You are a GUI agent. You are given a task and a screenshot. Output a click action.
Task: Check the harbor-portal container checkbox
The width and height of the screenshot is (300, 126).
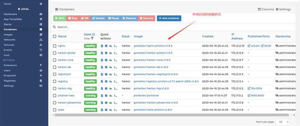54,53
